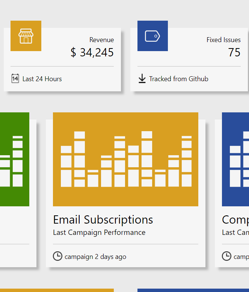Click the store icon on the Revenue card
This screenshot has height=292, width=249.
coord(26,36)
